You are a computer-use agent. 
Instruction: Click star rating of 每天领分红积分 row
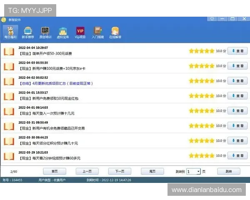click(x=202, y=141)
